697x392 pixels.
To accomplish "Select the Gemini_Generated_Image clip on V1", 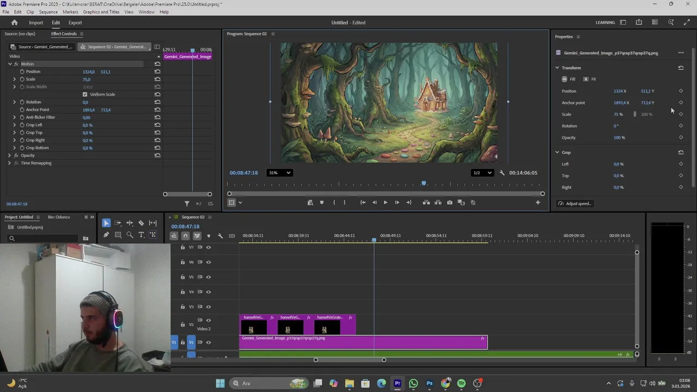I will click(363, 342).
